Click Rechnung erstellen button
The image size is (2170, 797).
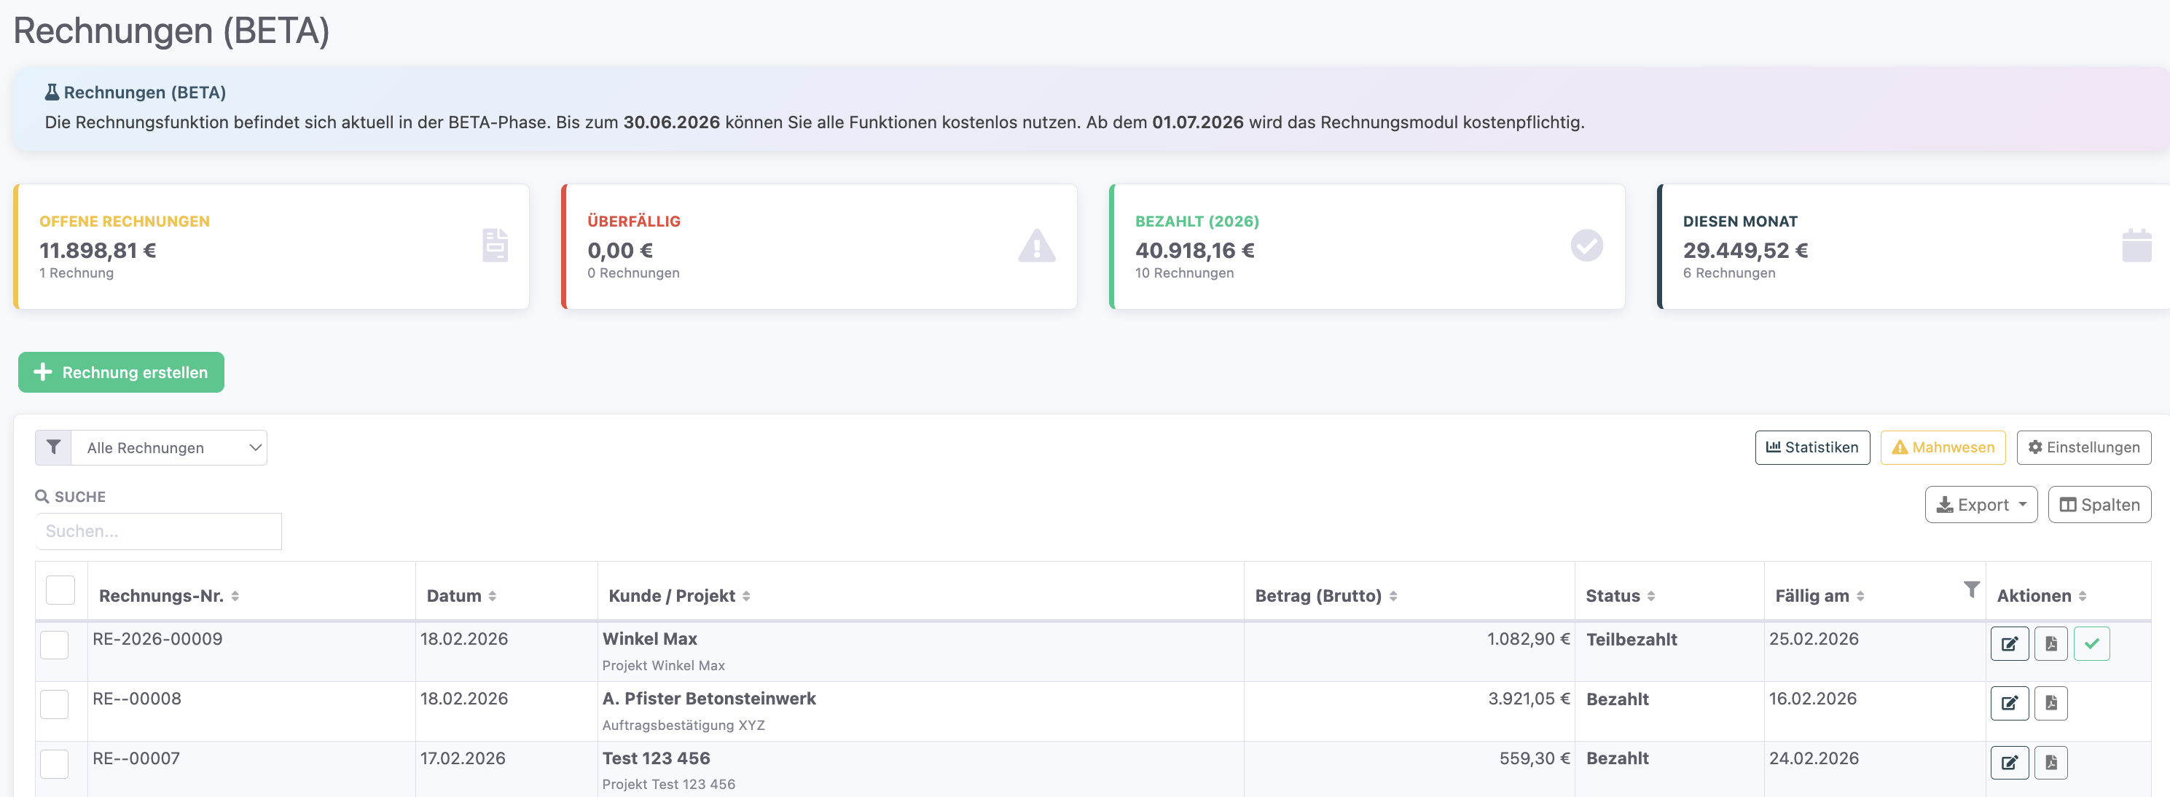(x=121, y=372)
